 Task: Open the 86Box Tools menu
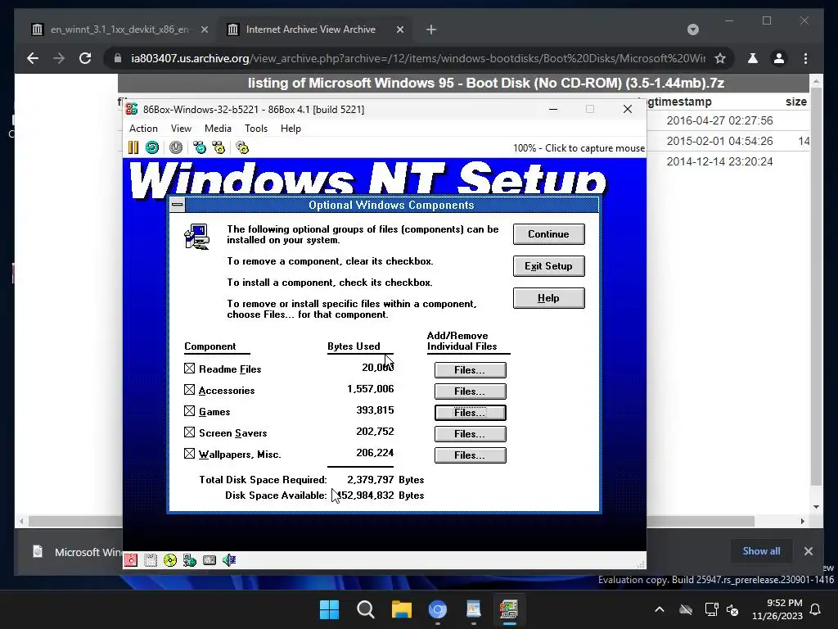(x=256, y=129)
